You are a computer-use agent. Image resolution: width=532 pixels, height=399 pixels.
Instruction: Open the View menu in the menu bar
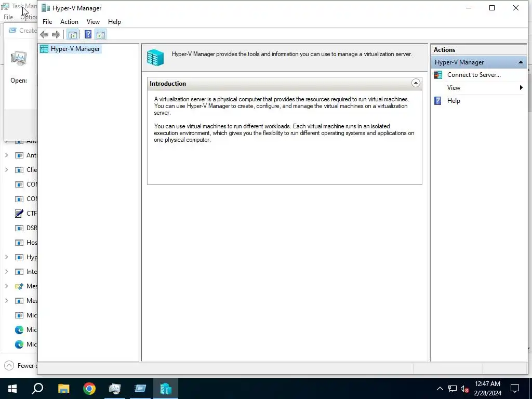[x=93, y=22]
